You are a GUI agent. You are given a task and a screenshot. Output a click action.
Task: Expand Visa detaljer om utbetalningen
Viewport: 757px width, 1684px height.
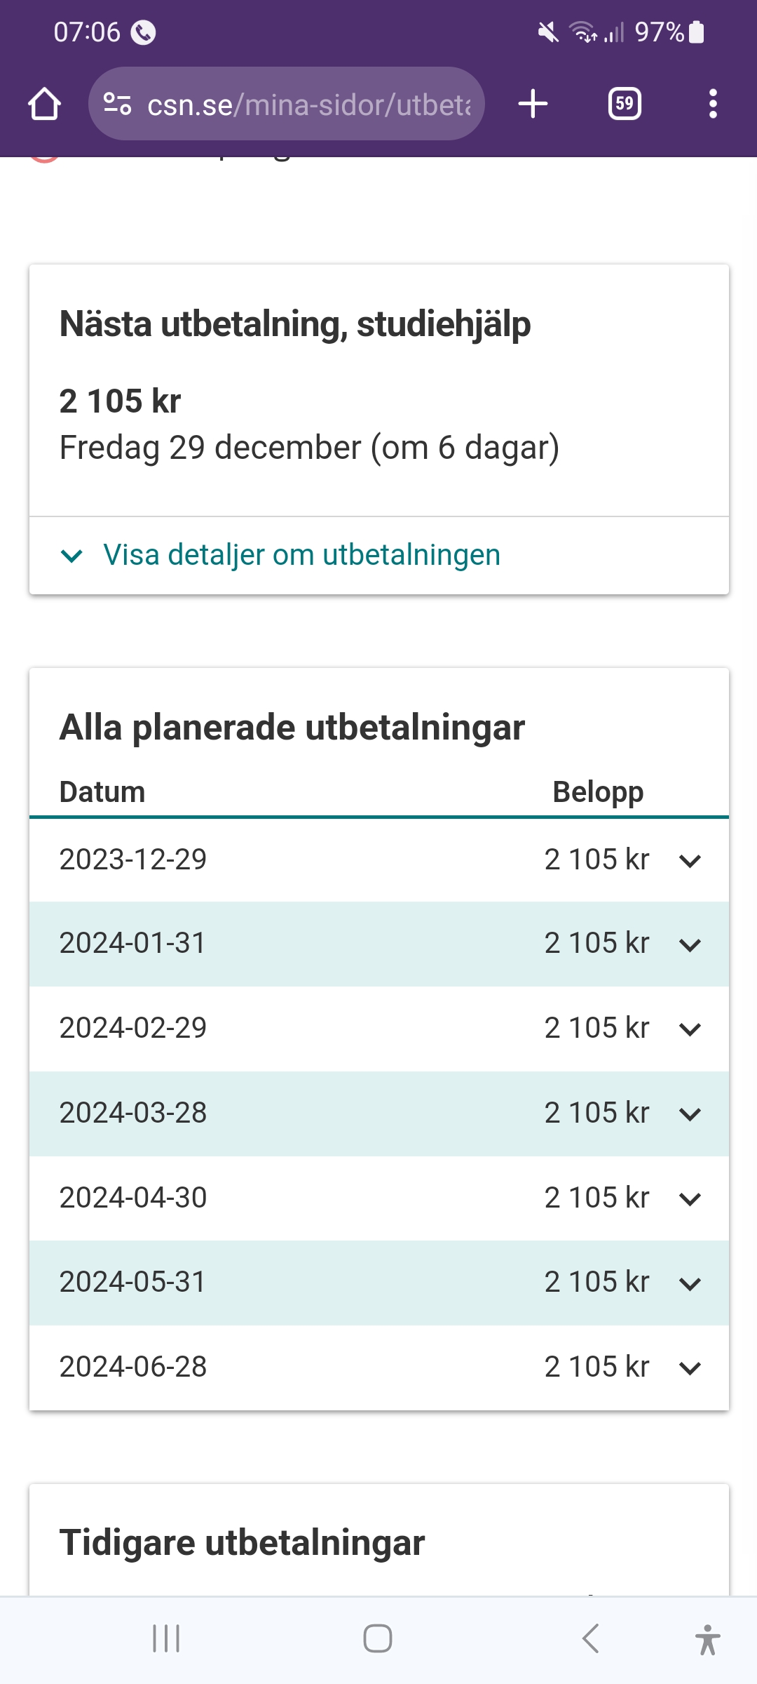[301, 555]
